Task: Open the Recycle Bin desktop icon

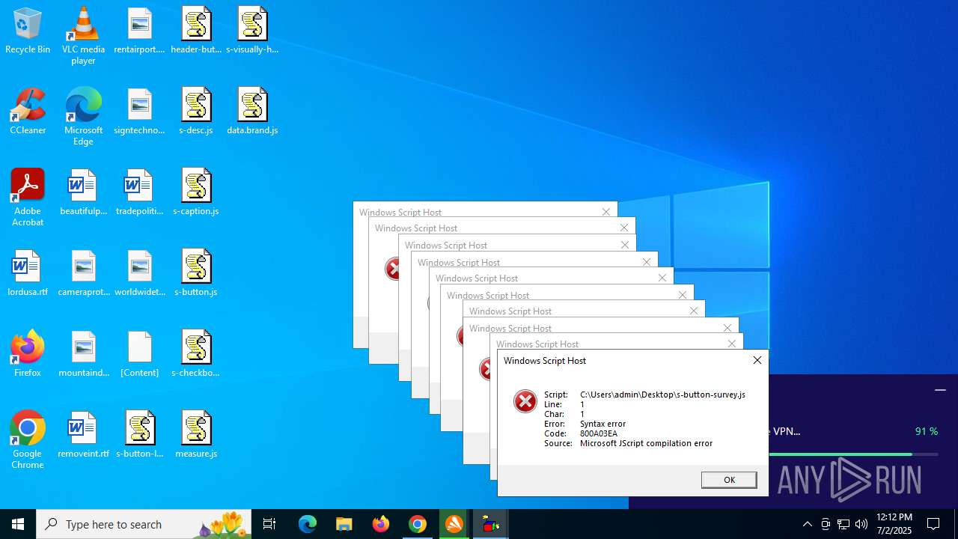Action: 28,31
